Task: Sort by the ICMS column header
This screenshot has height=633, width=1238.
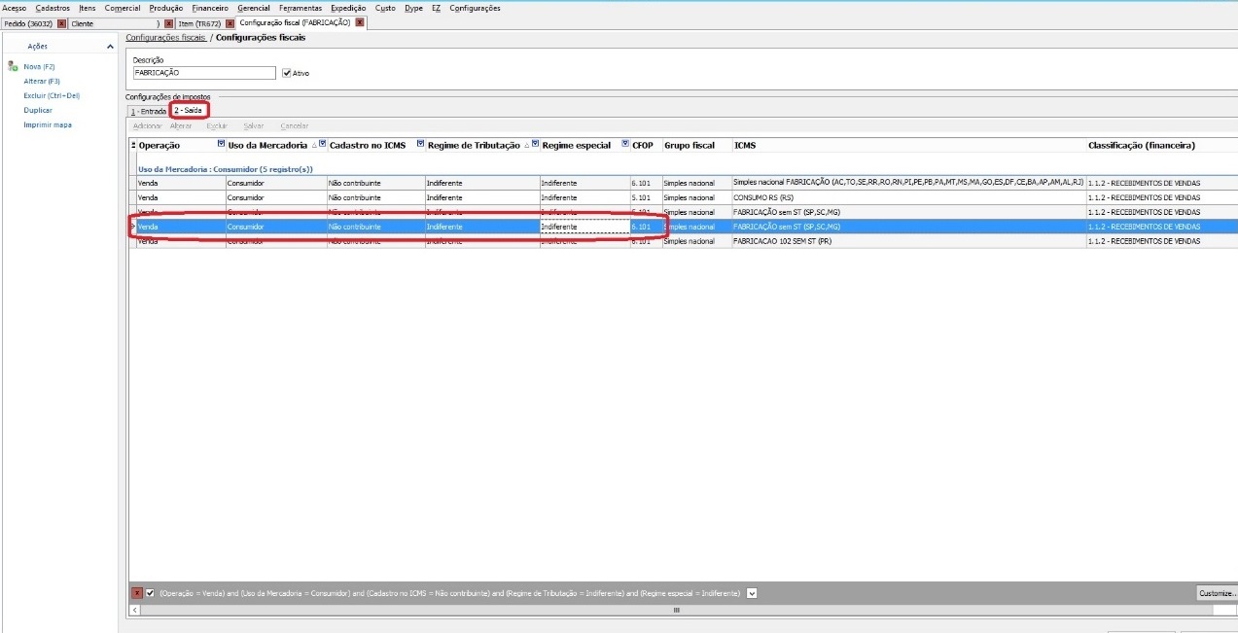Action: [x=908, y=145]
